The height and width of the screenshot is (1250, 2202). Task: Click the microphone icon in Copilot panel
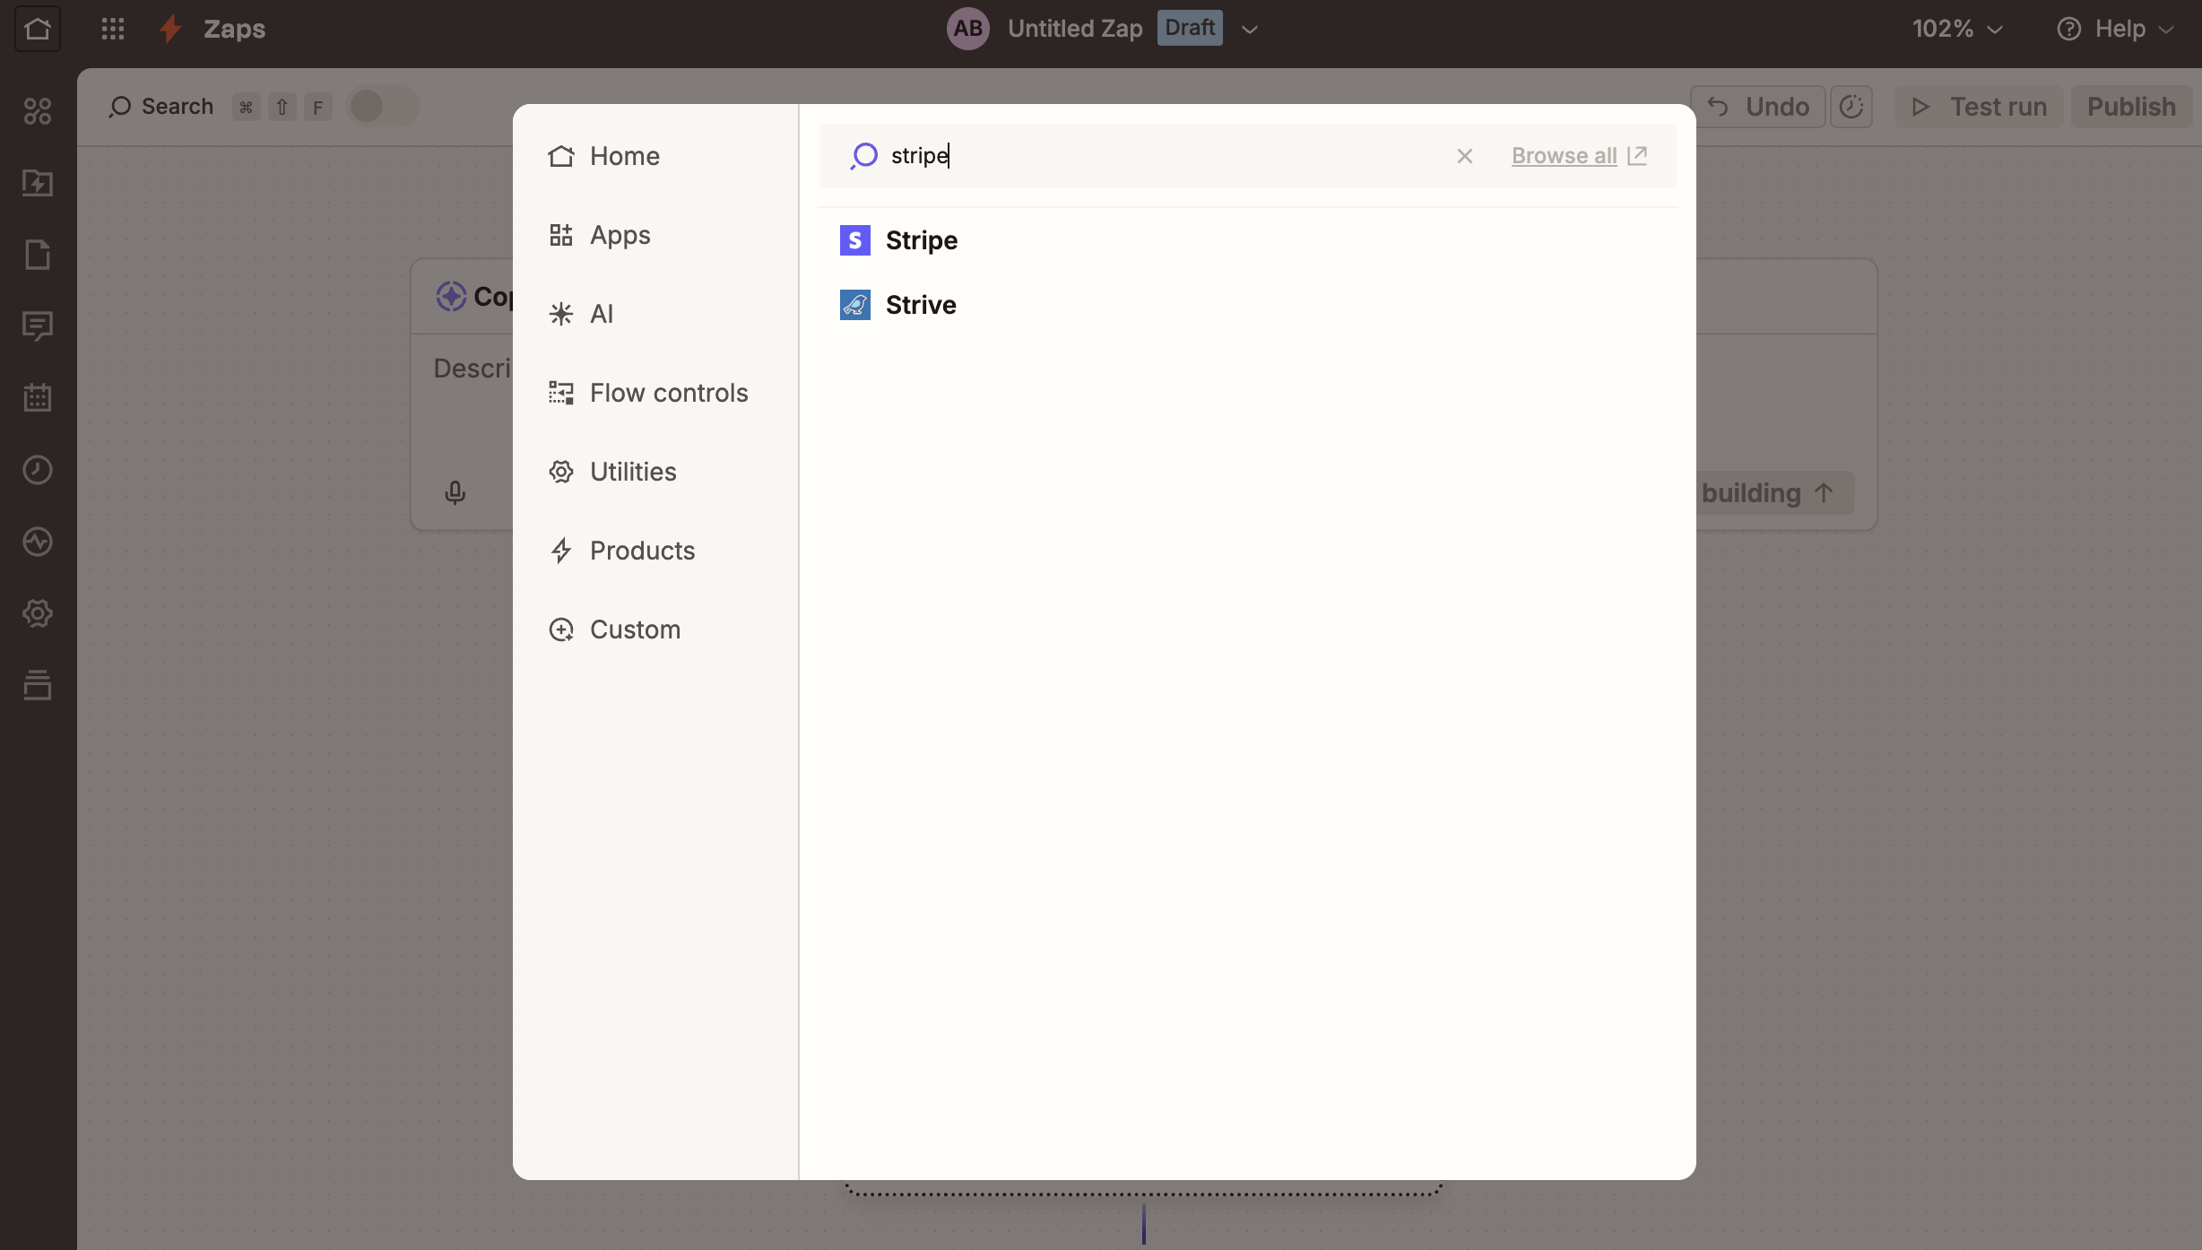455,492
